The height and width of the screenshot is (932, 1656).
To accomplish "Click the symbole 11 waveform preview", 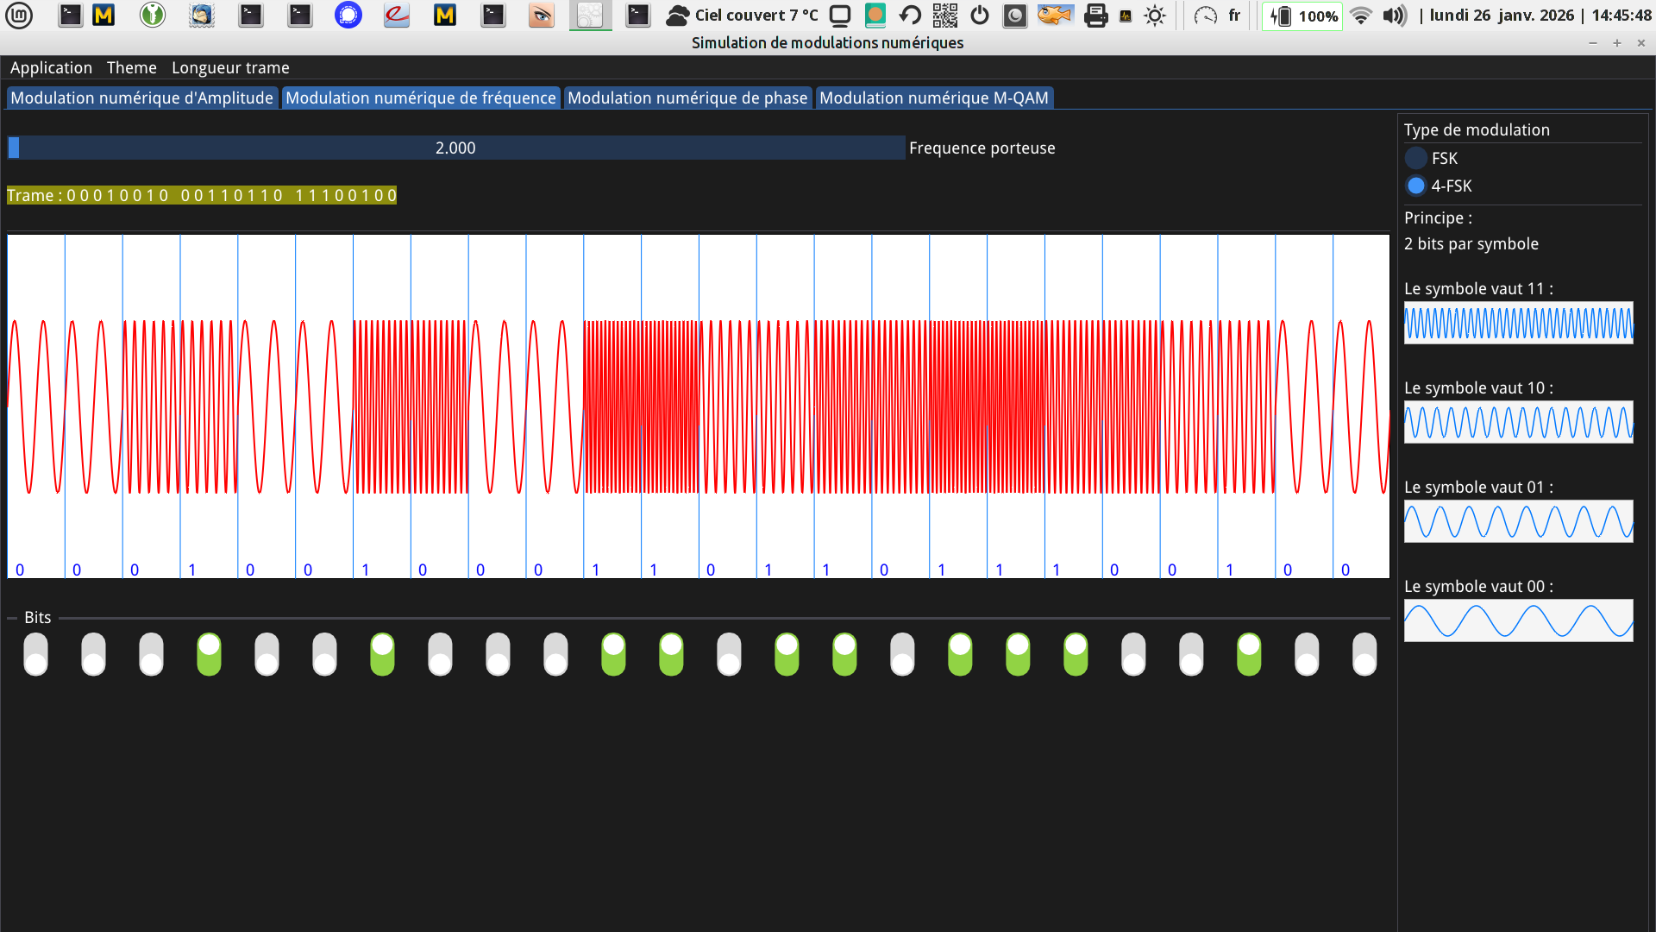I will pos(1518,323).
